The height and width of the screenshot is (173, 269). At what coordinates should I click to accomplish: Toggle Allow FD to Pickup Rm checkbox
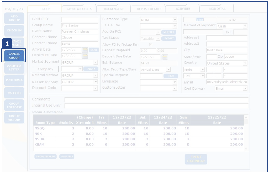pyautogui.click(x=150, y=44)
